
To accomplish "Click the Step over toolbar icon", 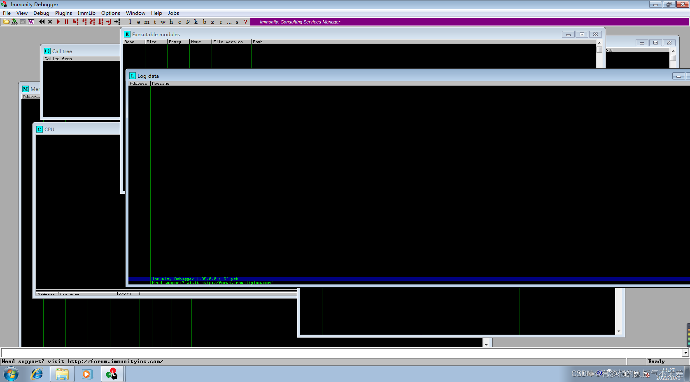I will 84,22.
